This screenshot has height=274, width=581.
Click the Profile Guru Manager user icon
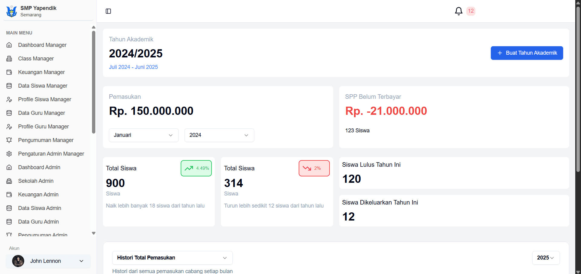pyautogui.click(x=9, y=127)
